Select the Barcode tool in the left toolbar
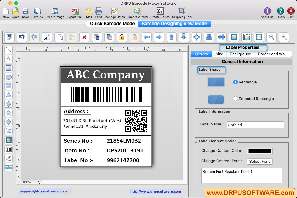The height and width of the screenshot is (198, 297). point(9,149)
